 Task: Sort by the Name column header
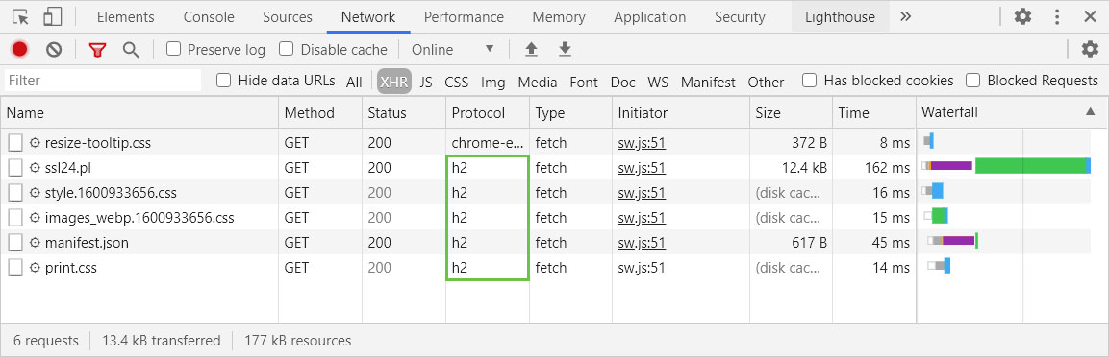point(140,113)
